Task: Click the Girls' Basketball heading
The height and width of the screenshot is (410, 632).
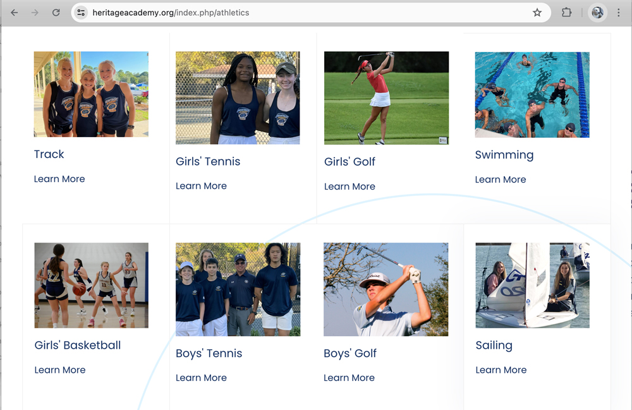Action: 78,346
